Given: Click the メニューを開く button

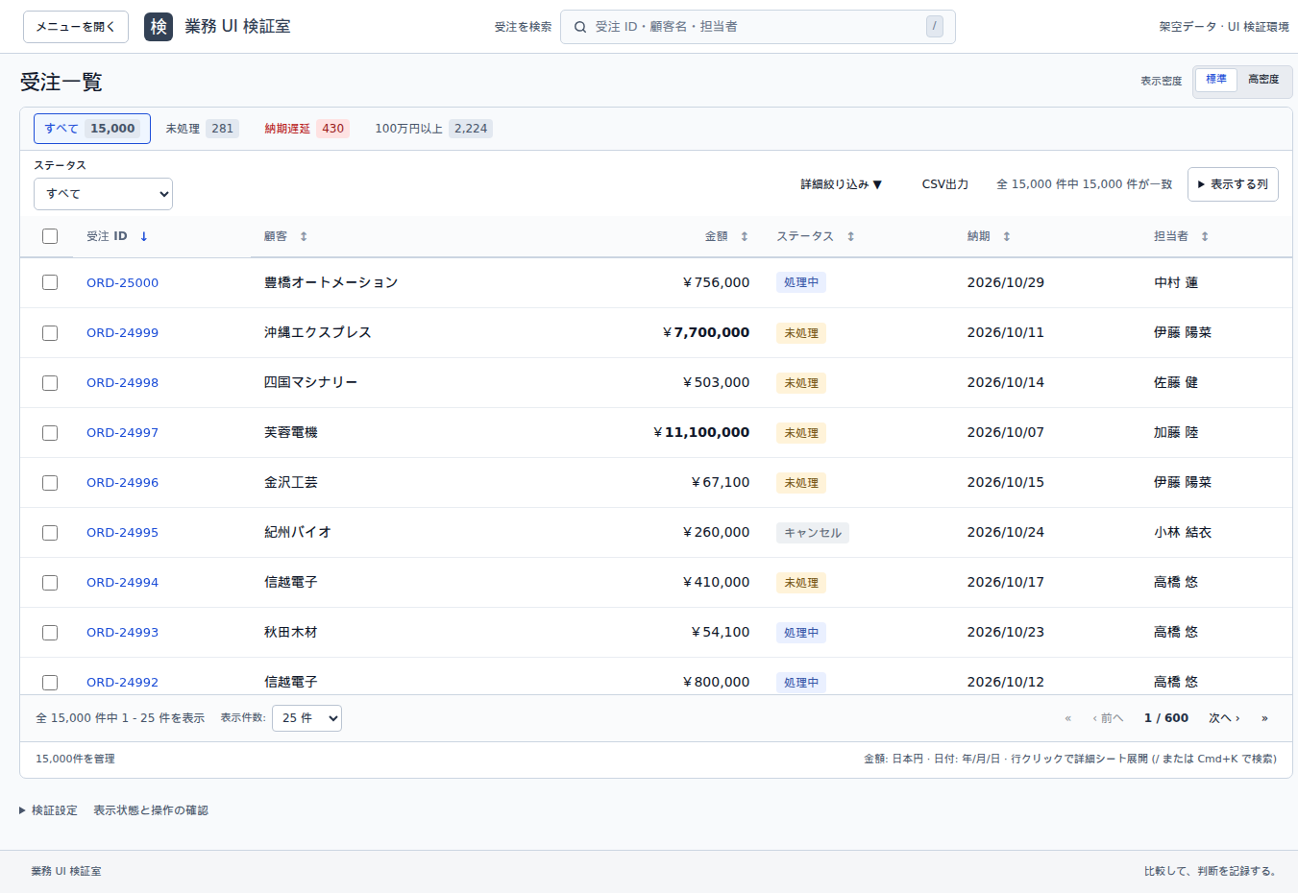Looking at the screenshot, I should tap(76, 27).
